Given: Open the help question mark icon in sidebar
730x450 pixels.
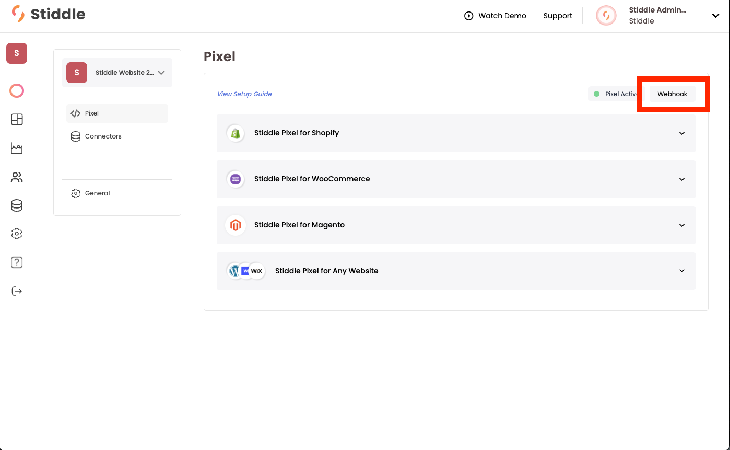Looking at the screenshot, I should coord(17,262).
